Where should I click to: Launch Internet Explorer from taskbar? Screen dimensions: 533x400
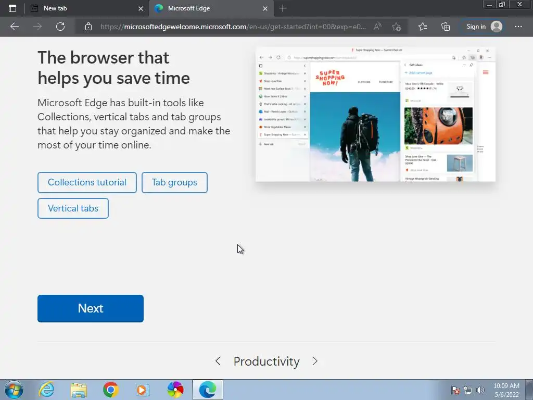46,390
